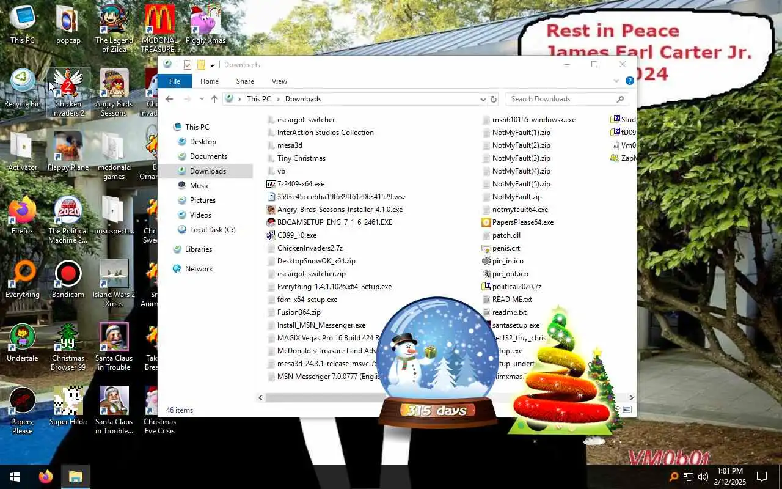
Task: Switch to the Share ribbon tab
Action: pos(245,81)
